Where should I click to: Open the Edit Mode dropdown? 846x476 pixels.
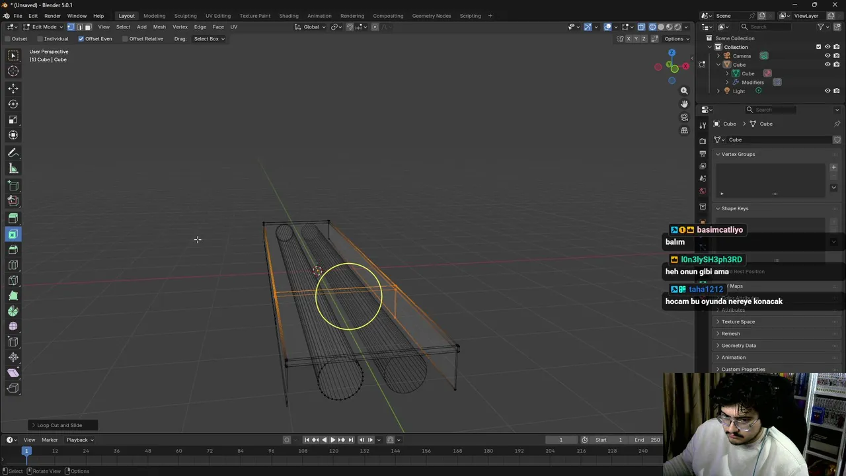pos(44,27)
